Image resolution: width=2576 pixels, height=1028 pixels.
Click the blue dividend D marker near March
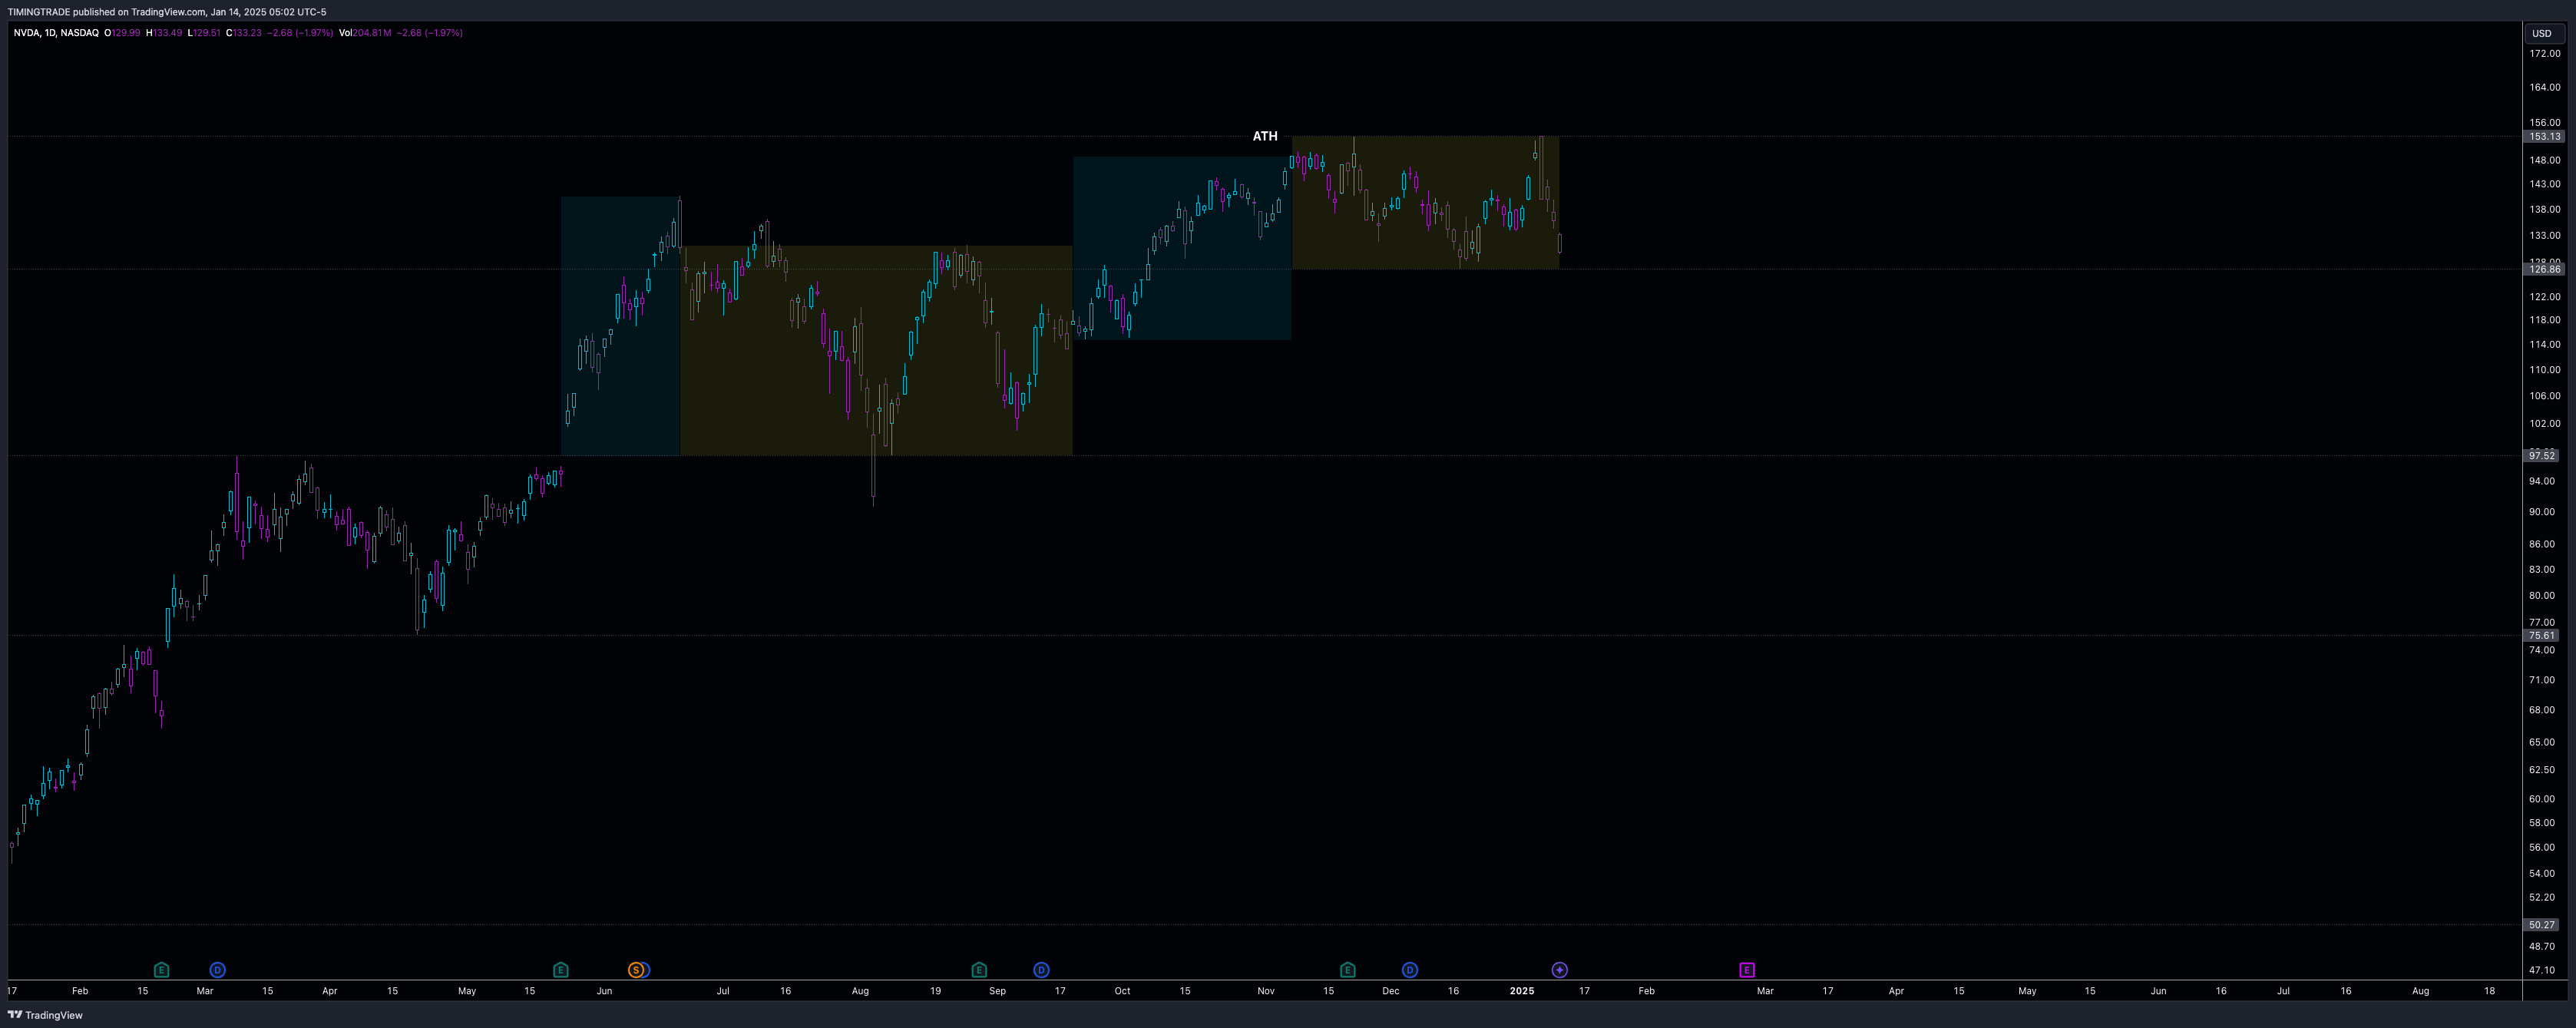coord(217,970)
